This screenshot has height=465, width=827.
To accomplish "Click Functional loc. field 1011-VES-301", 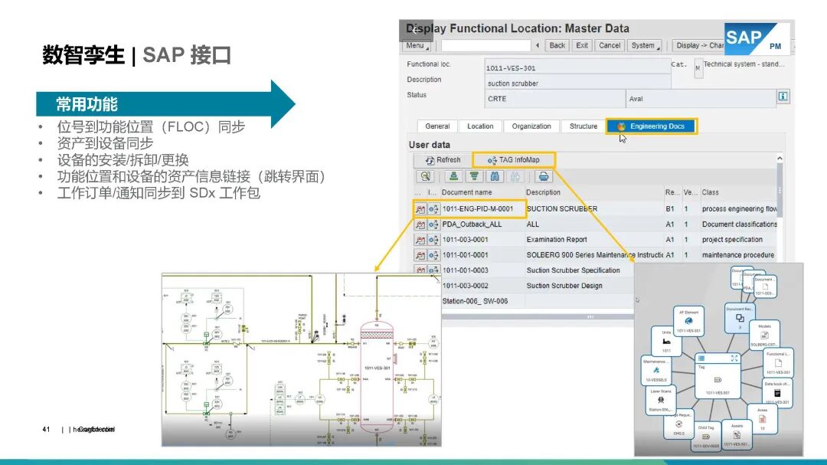I will [577, 67].
